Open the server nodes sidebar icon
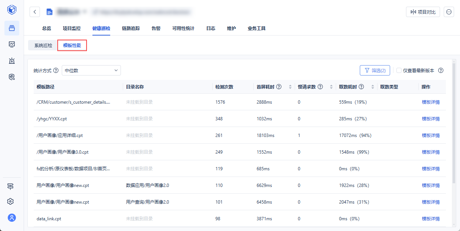Viewport: 460px width, 231px height. click(11, 186)
